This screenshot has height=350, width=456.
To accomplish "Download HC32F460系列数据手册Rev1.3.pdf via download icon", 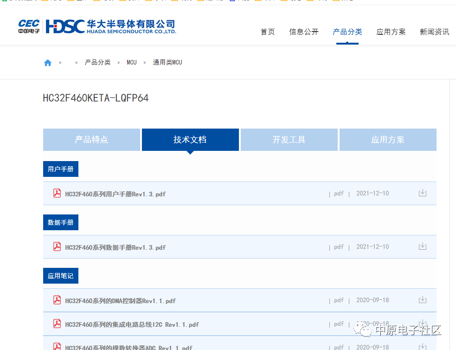I will (x=422, y=246).
